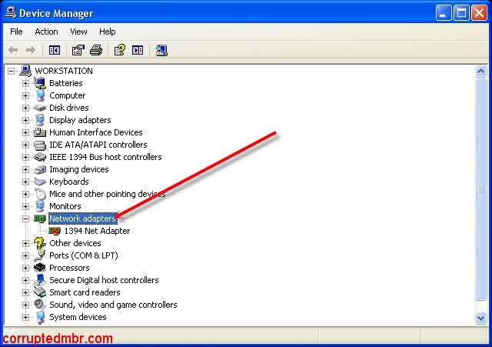Click the Device Manager title bar icon
492x347 pixels.
click(10, 13)
